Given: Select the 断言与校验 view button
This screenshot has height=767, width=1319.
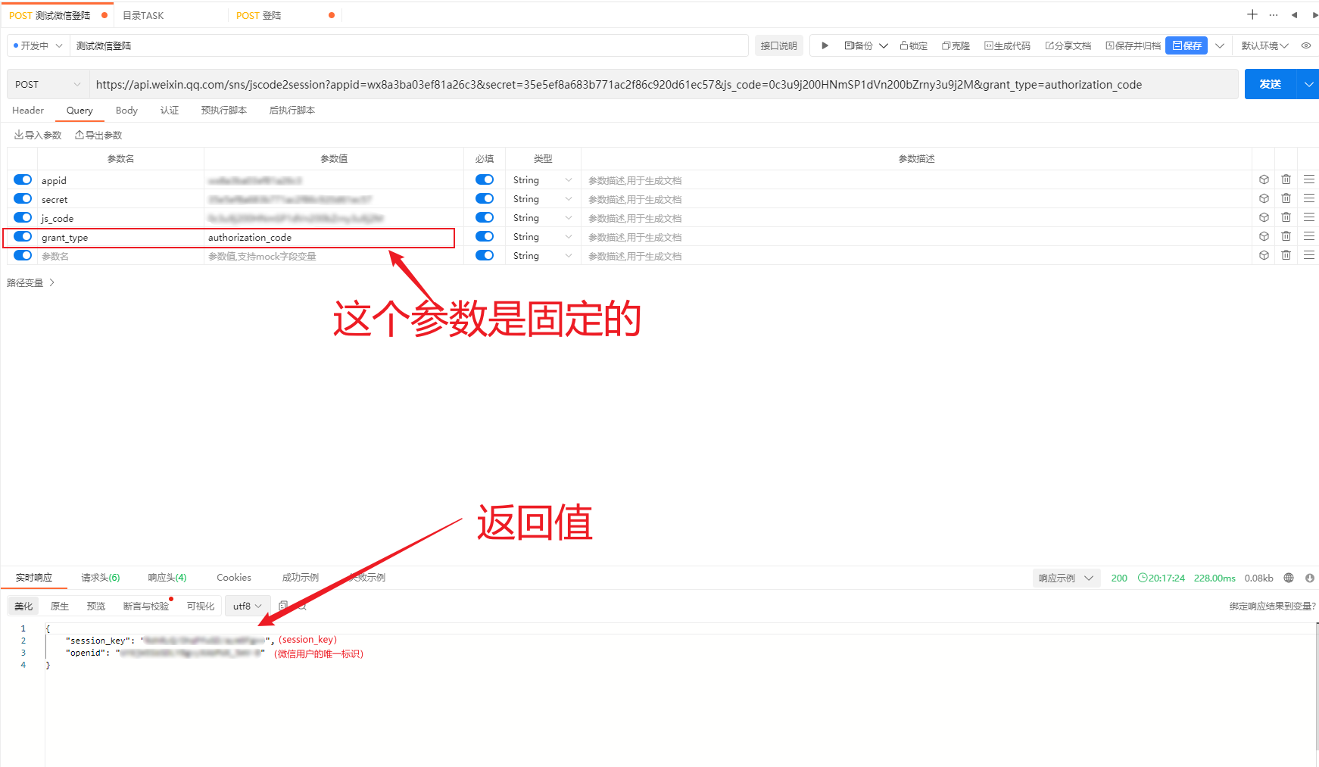Looking at the screenshot, I should tap(146, 606).
